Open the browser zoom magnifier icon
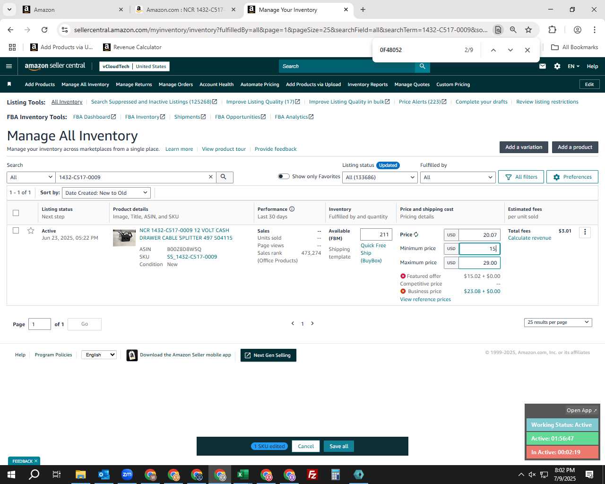This screenshot has height=484, width=605. [x=513, y=30]
